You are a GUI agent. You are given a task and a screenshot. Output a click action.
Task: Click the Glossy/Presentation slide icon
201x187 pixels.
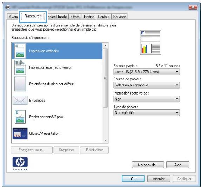(20, 133)
